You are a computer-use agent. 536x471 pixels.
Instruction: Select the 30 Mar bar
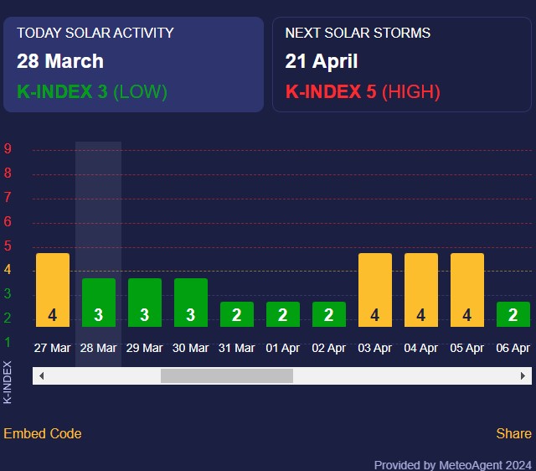[191, 303]
